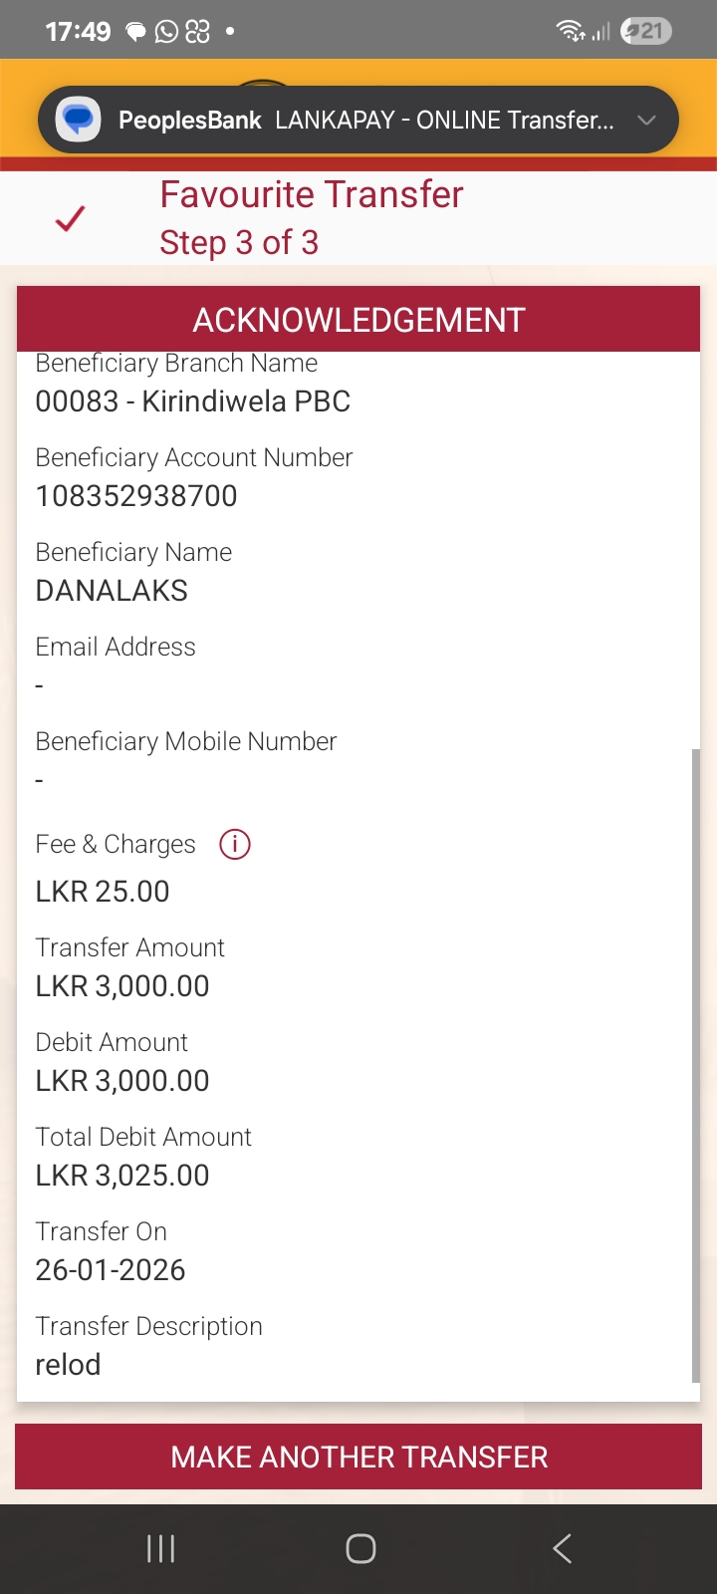Tap the WhatsApp status bar icon
The image size is (717, 1594).
pyautogui.click(x=166, y=32)
